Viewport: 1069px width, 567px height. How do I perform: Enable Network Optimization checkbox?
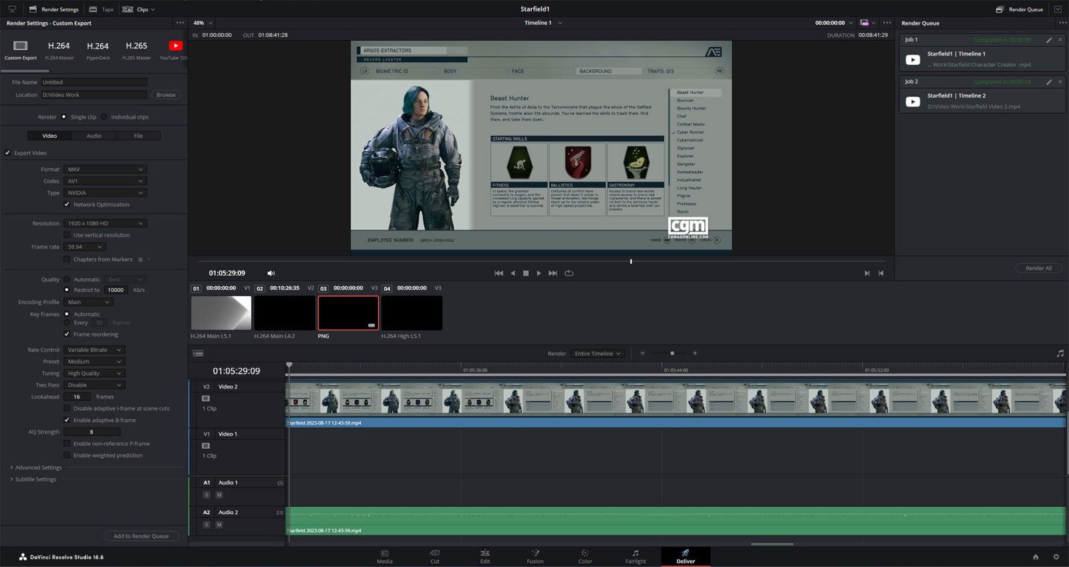[67, 205]
